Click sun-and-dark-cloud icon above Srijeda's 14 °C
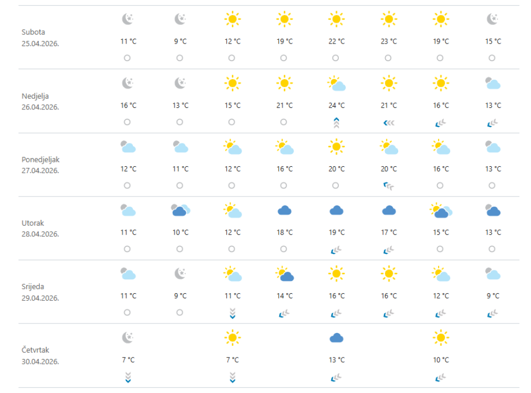Viewport: 531px width, 393px height. click(x=285, y=275)
